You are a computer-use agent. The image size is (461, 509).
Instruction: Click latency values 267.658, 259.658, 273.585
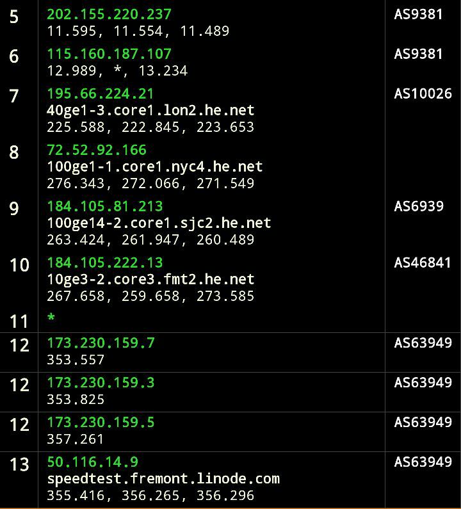pos(150,296)
